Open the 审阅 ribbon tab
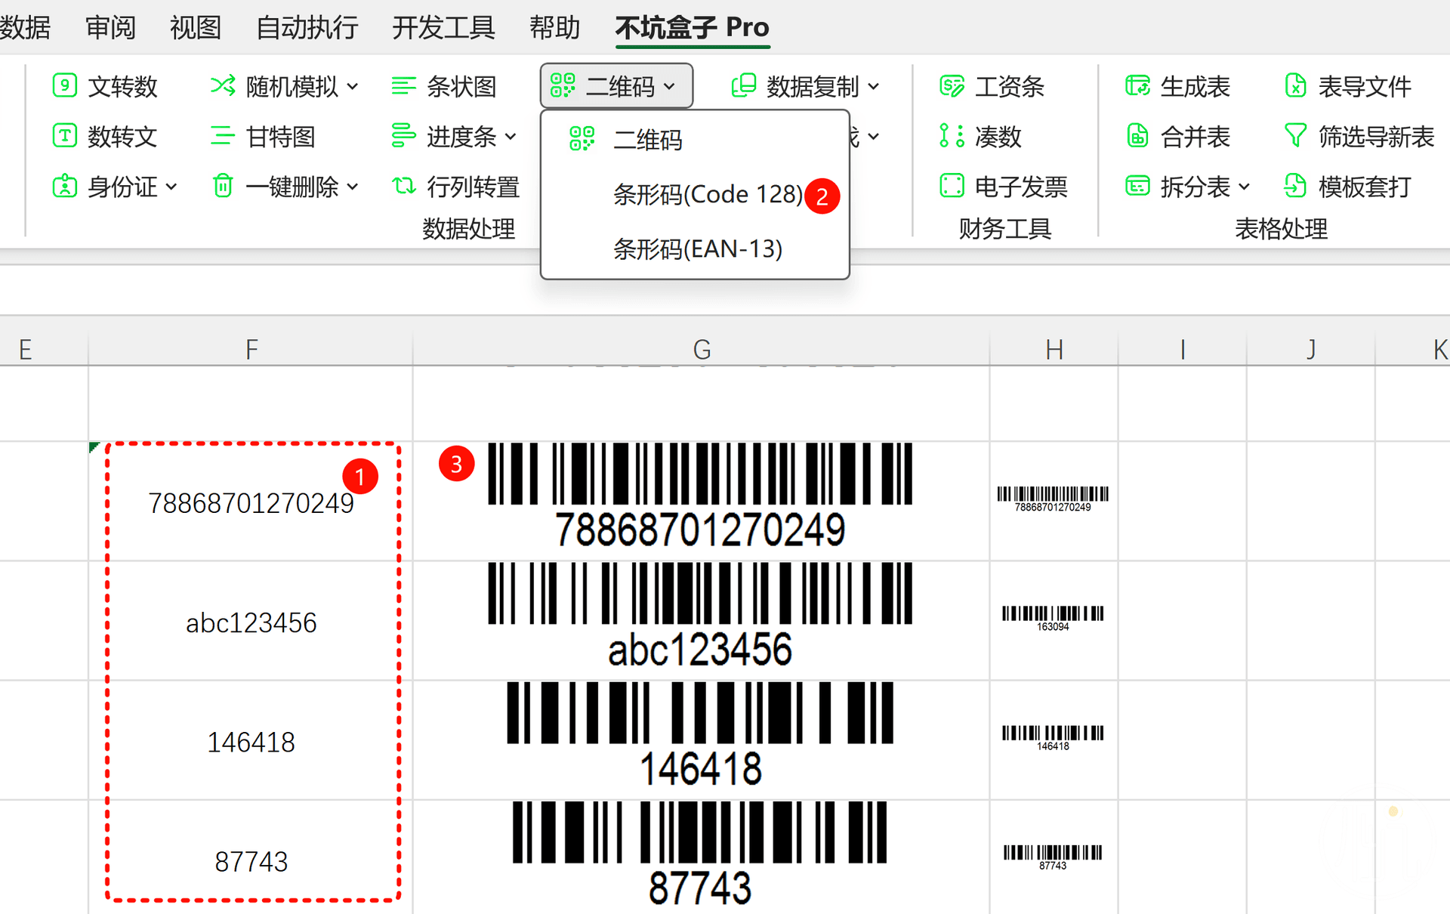This screenshot has width=1450, height=914. (110, 27)
